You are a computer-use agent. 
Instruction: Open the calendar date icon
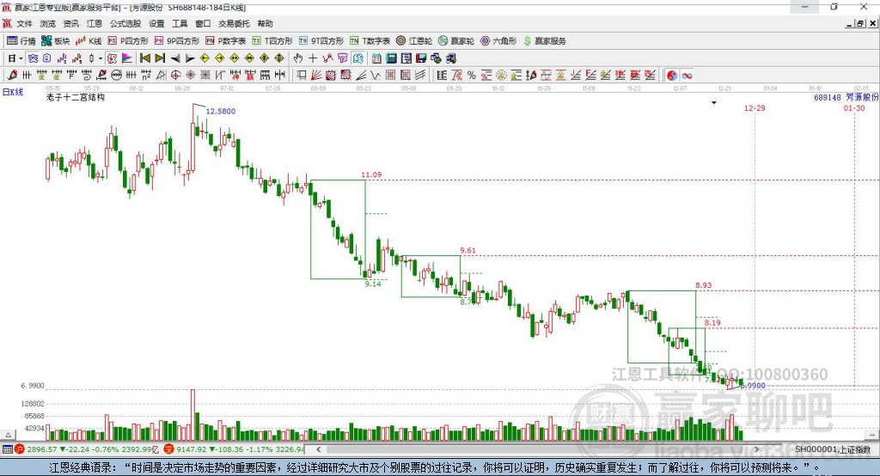point(376,58)
